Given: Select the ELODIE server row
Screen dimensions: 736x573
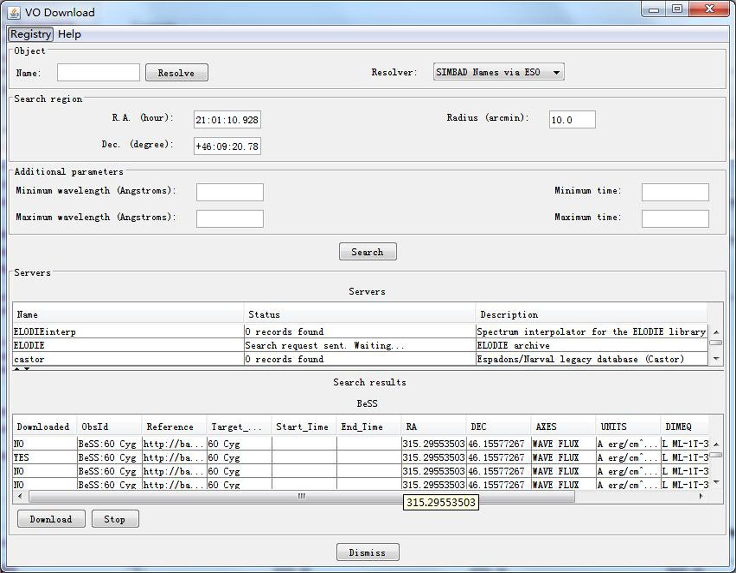Looking at the screenshot, I should (128, 345).
